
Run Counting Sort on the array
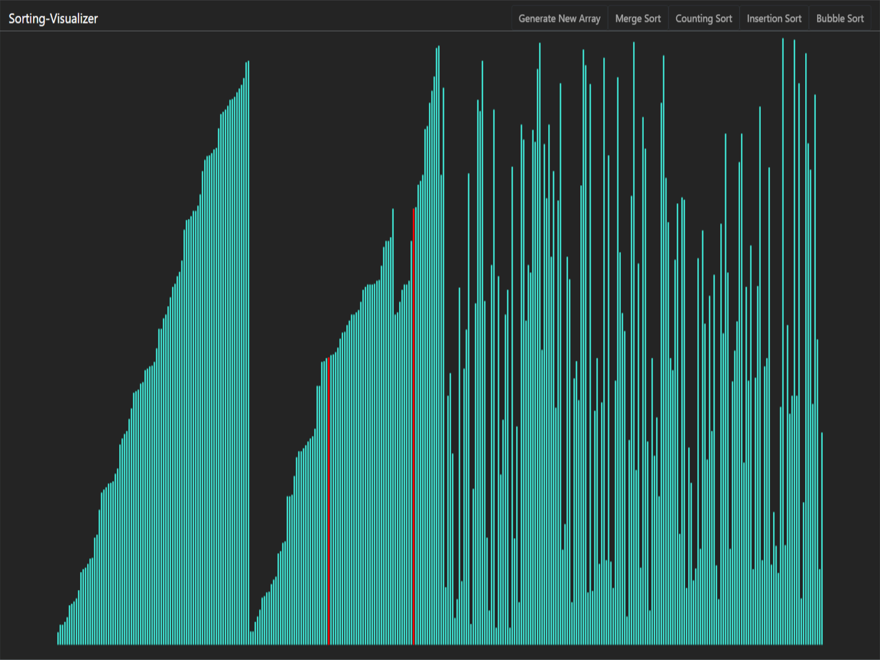(x=704, y=18)
